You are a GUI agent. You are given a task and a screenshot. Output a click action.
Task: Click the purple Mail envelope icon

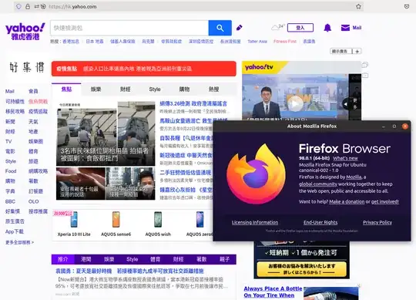coord(345,28)
